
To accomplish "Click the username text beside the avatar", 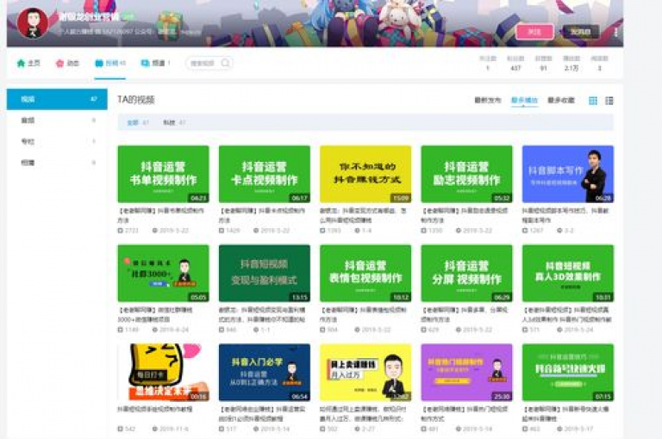I will click(x=89, y=17).
